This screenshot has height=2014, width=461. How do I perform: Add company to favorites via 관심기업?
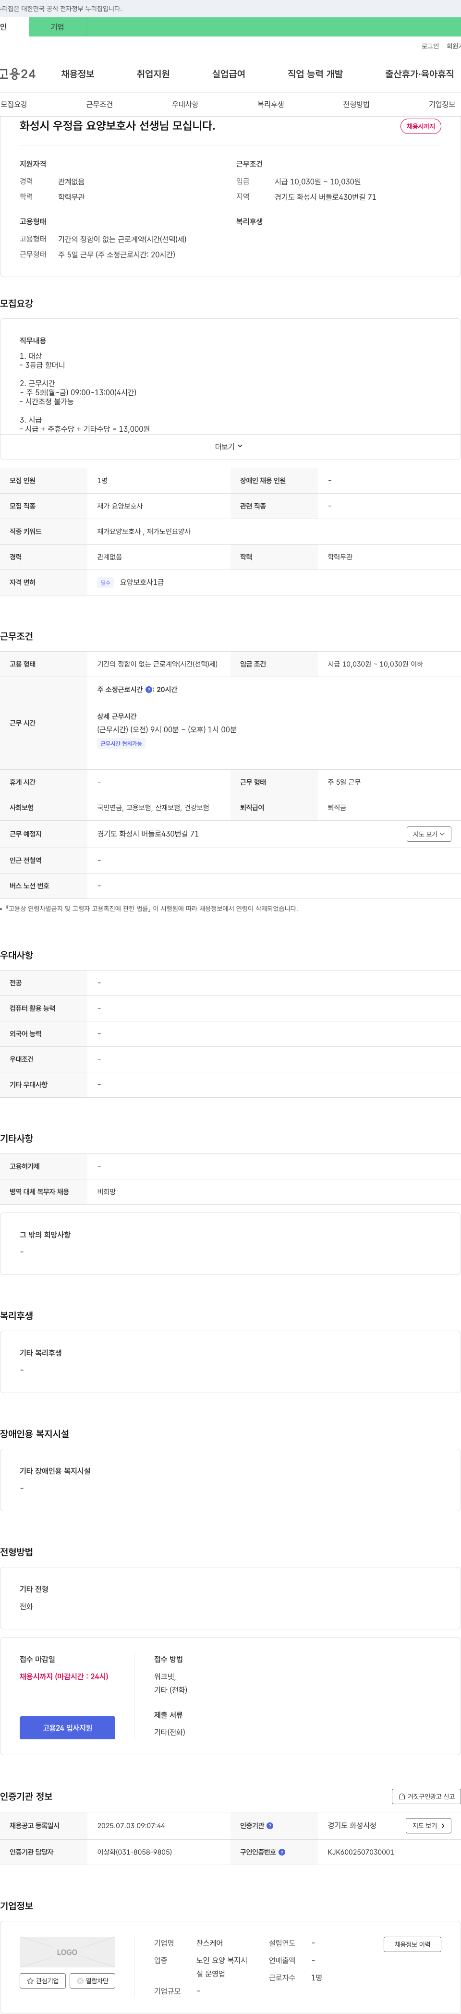[43, 1980]
